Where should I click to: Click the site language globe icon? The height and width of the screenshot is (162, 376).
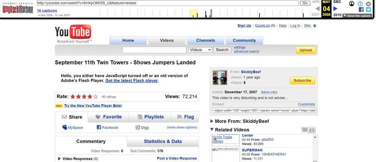pos(315,26)
